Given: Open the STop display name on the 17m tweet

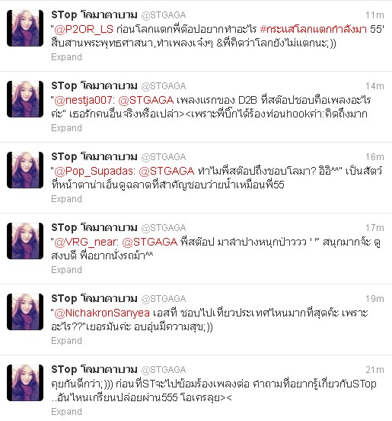Looking at the screenshot, I should click(94, 228).
